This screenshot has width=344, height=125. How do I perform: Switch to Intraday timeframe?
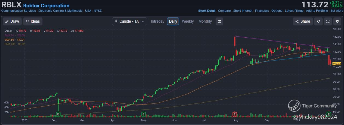(x=158, y=21)
